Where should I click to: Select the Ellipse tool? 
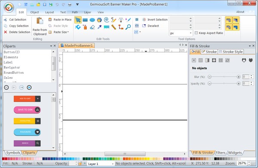pos(92,20)
